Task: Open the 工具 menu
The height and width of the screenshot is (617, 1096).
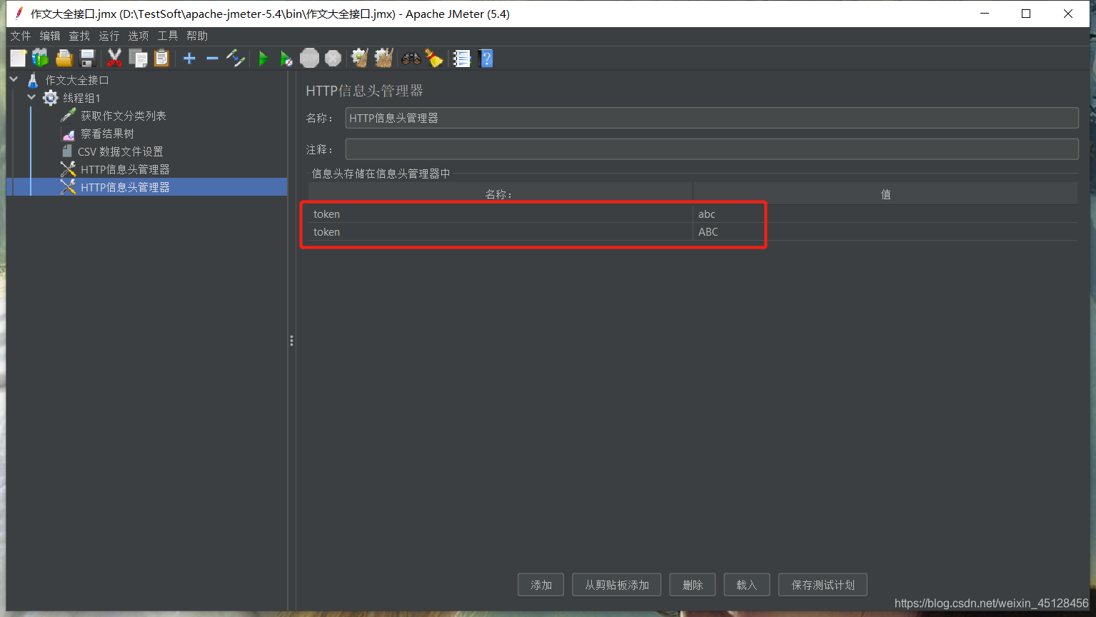Action: coord(168,36)
